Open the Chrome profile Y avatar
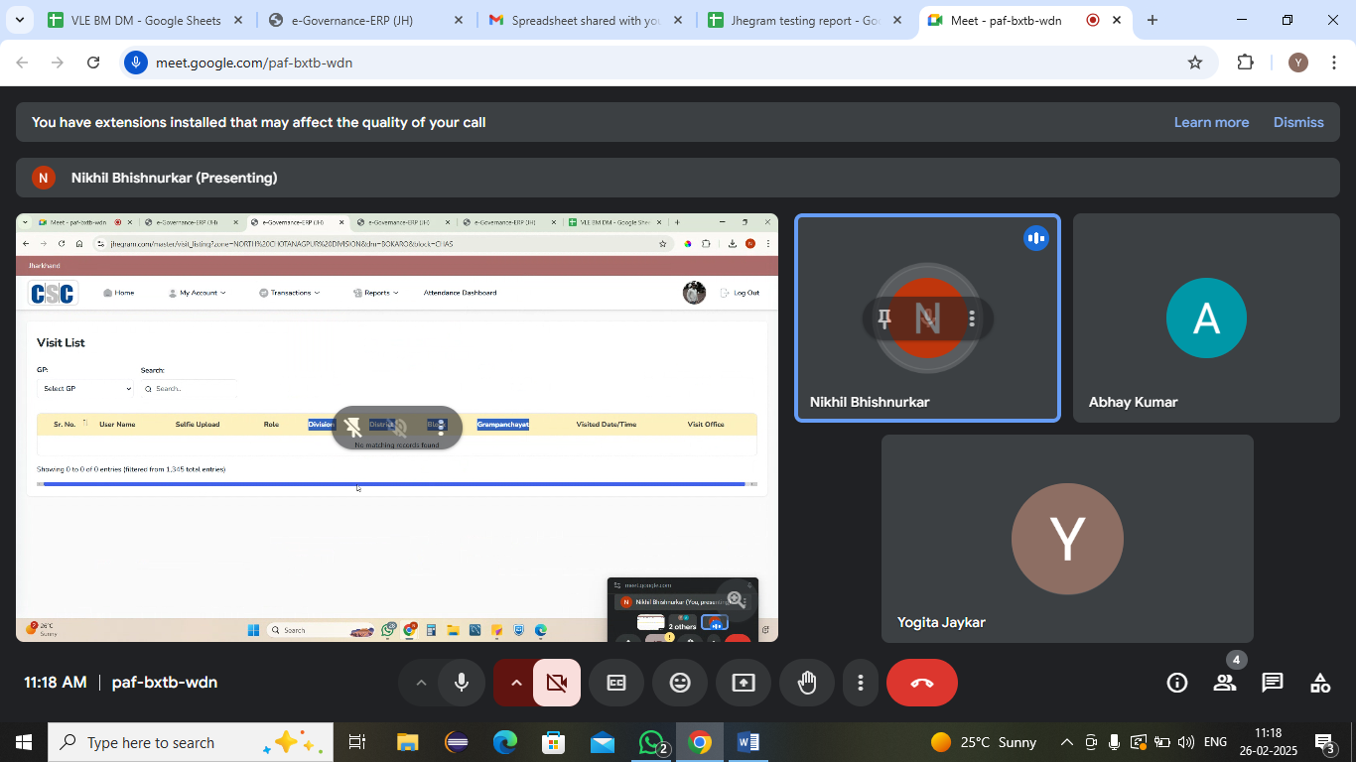 point(1298,63)
